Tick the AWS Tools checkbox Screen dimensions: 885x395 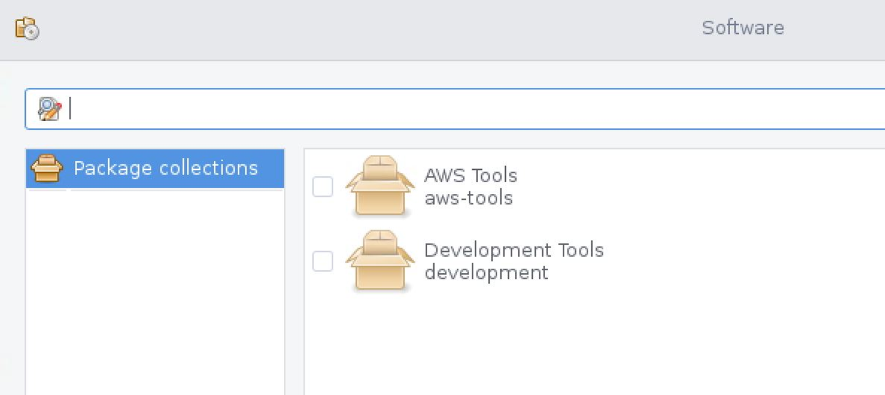point(323,186)
